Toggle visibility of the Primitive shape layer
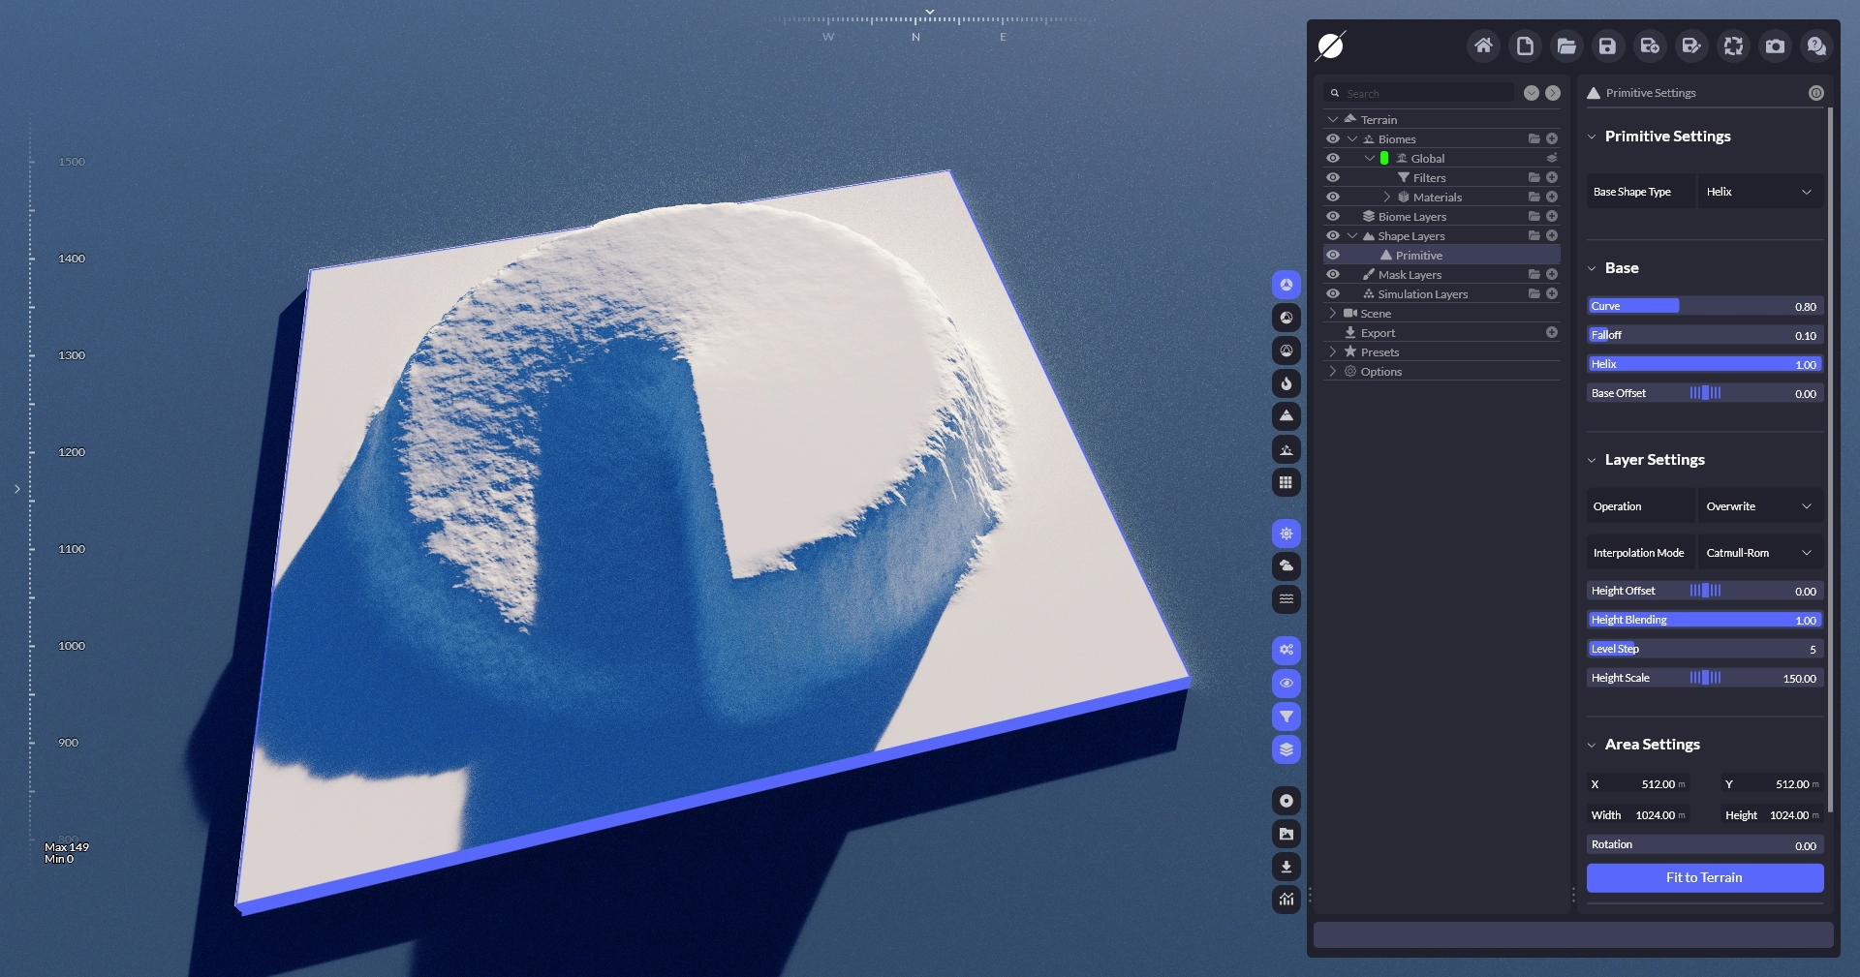This screenshot has height=977, width=1860. click(x=1333, y=255)
